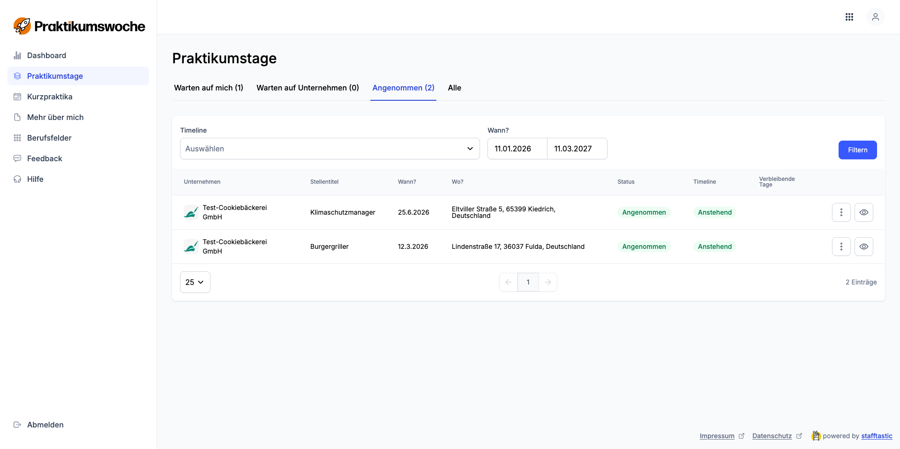
Task: Go to previous page arrow
Action: [x=509, y=282]
